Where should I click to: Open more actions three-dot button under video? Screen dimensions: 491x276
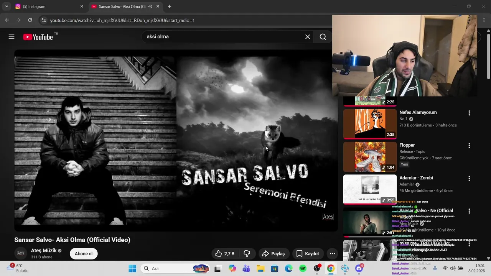pyautogui.click(x=332, y=253)
